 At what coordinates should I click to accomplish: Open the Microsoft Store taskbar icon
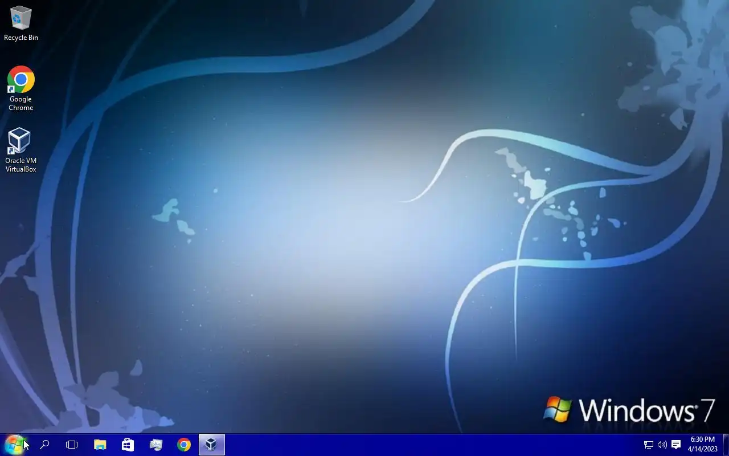(x=128, y=445)
